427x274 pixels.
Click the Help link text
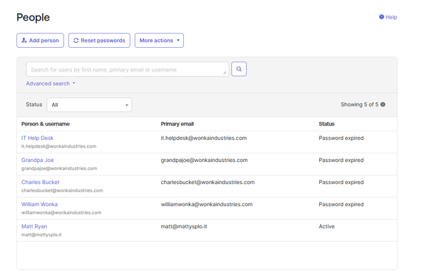coord(391,17)
